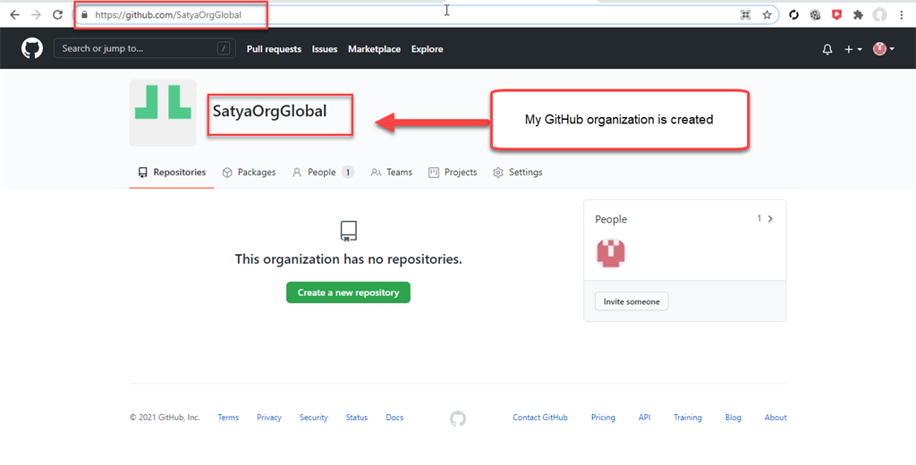Click the grey globe extension icon

point(815,15)
